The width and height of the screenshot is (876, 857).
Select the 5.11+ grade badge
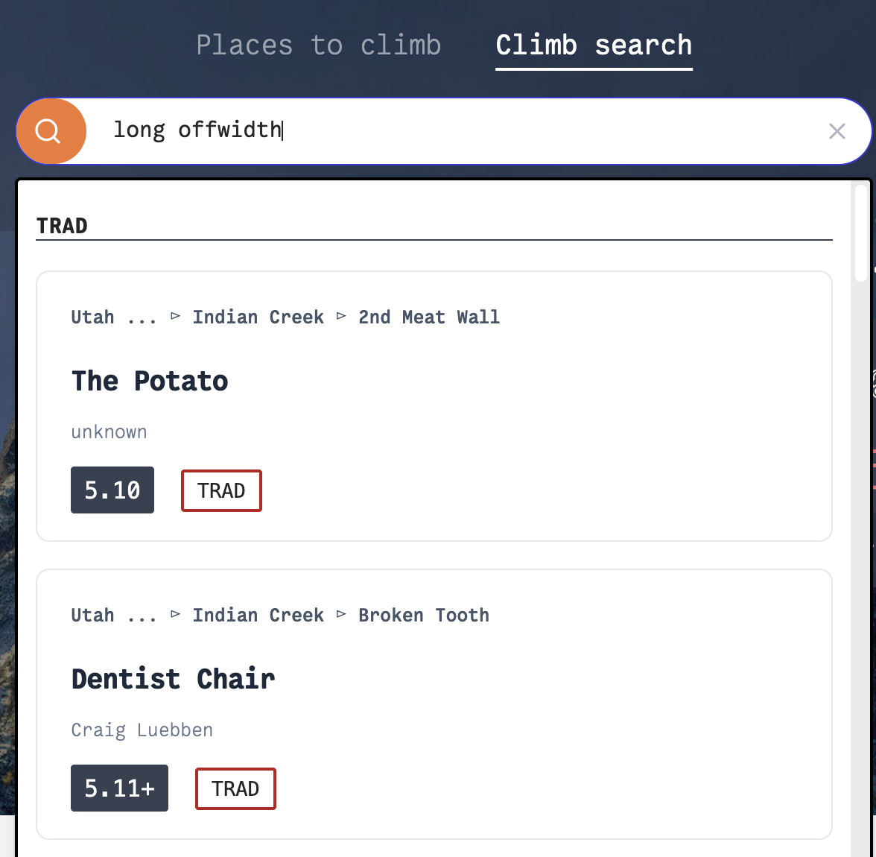pos(119,788)
